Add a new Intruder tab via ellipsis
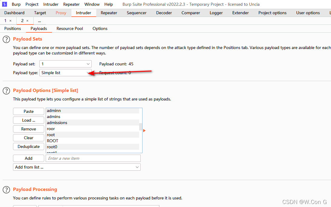This screenshot has width=331, height=207. [39, 21]
